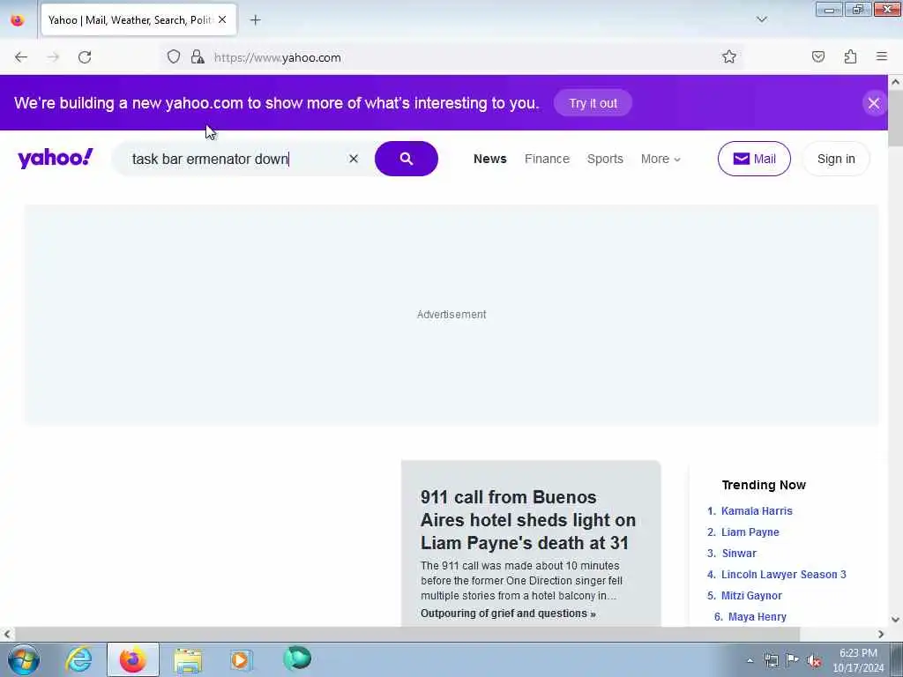Open the Save to Pocket icon
Viewport: 903px width, 677px height.
[x=818, y=56]
